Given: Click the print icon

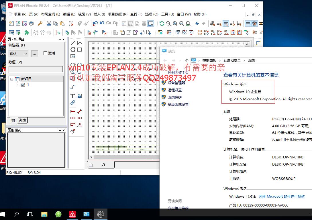Looking at the screenshot, I should click(x=31, y=24).
